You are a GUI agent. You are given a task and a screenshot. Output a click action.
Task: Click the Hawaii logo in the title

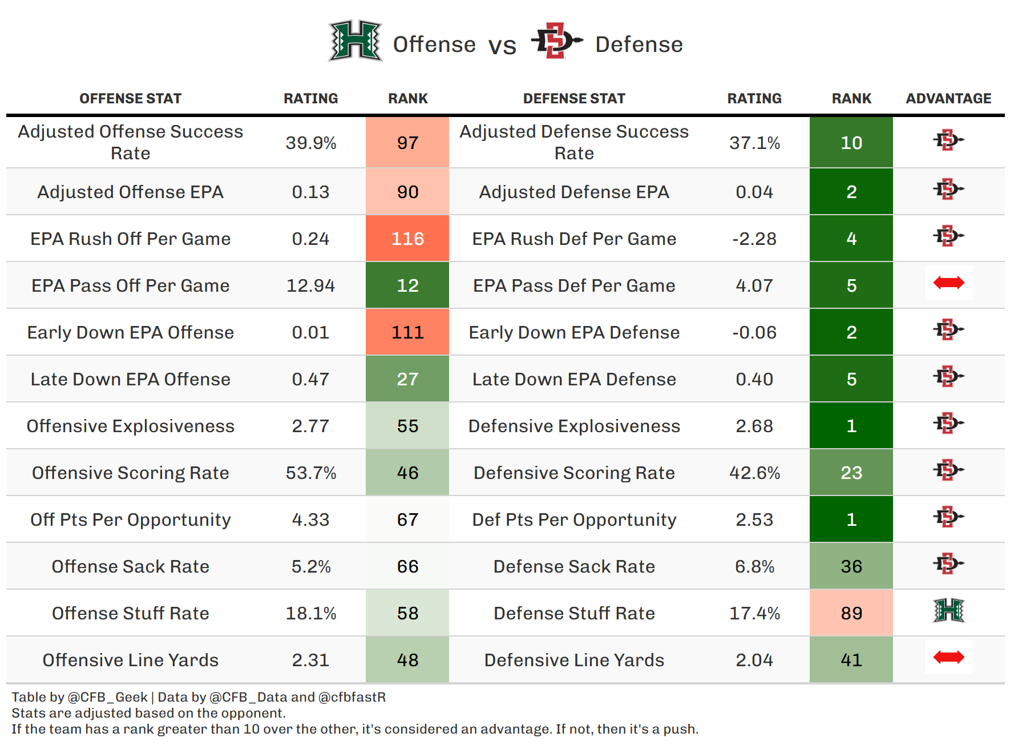(x=355, y=41)
